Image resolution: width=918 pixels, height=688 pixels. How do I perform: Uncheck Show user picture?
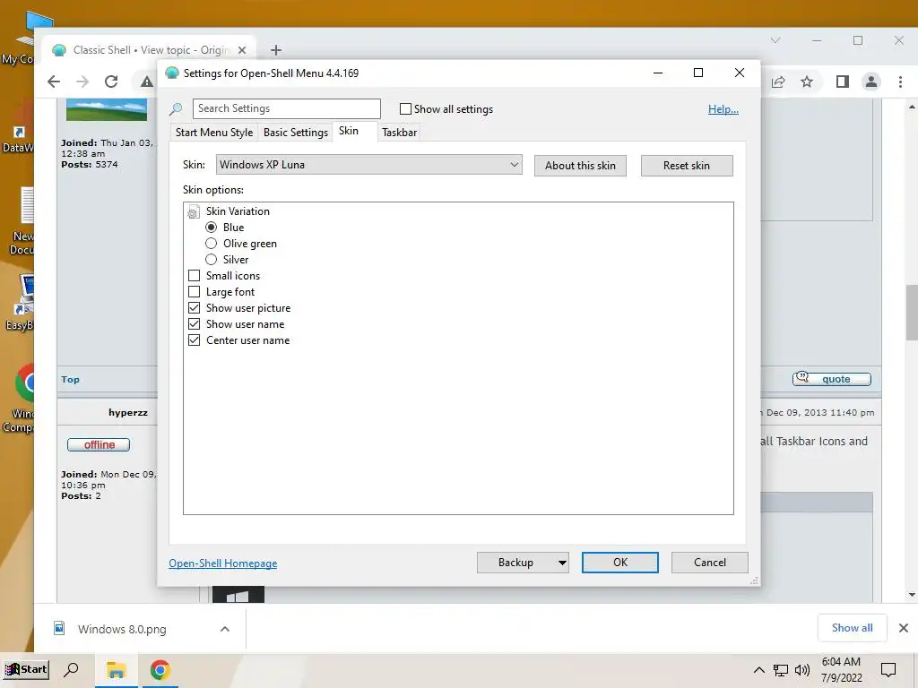point(194,308)
